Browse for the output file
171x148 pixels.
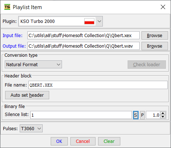(x=155, y=46)
